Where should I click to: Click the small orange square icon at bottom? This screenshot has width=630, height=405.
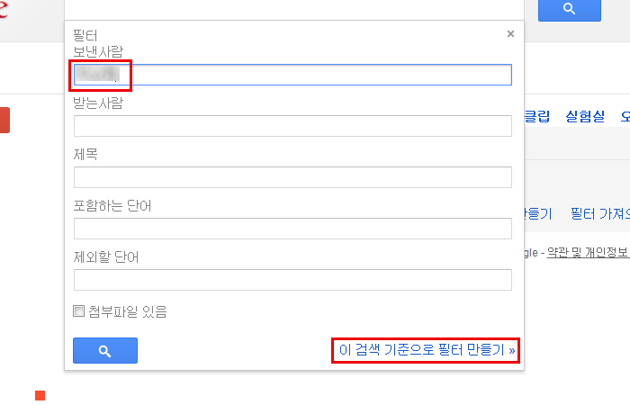tap(40, 395)
